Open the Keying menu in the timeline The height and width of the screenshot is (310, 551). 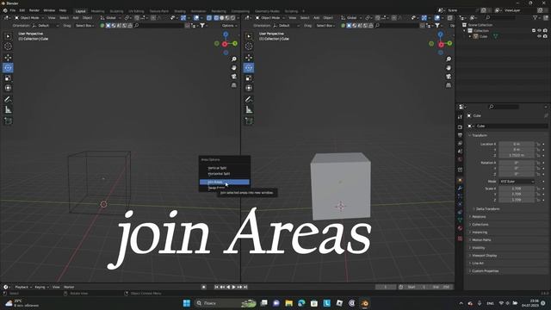click(41, 287)
